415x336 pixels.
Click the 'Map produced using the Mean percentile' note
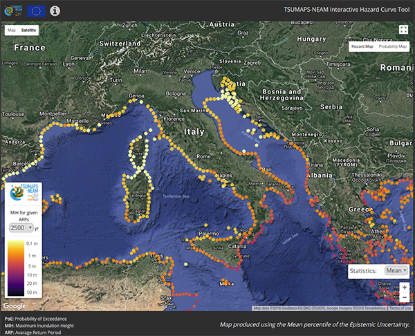315,324
